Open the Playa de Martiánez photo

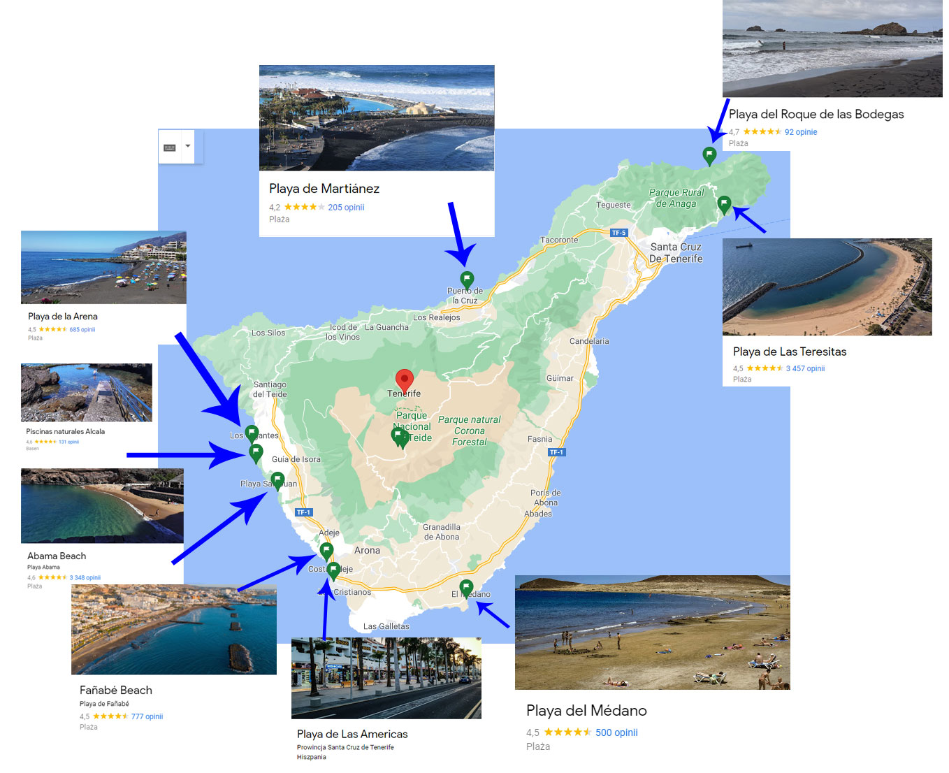377,118
